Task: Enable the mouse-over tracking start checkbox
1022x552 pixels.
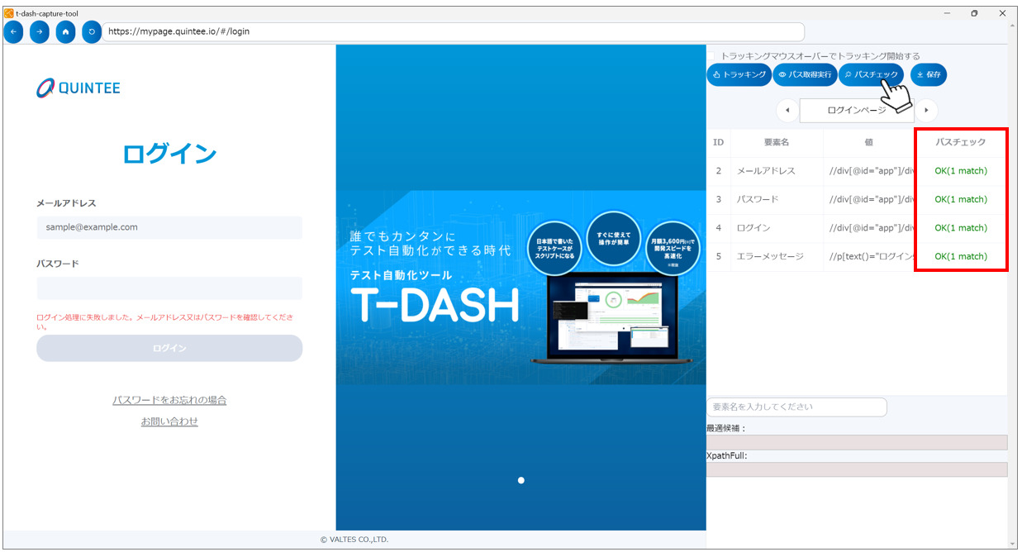Action: pos(712,56)
